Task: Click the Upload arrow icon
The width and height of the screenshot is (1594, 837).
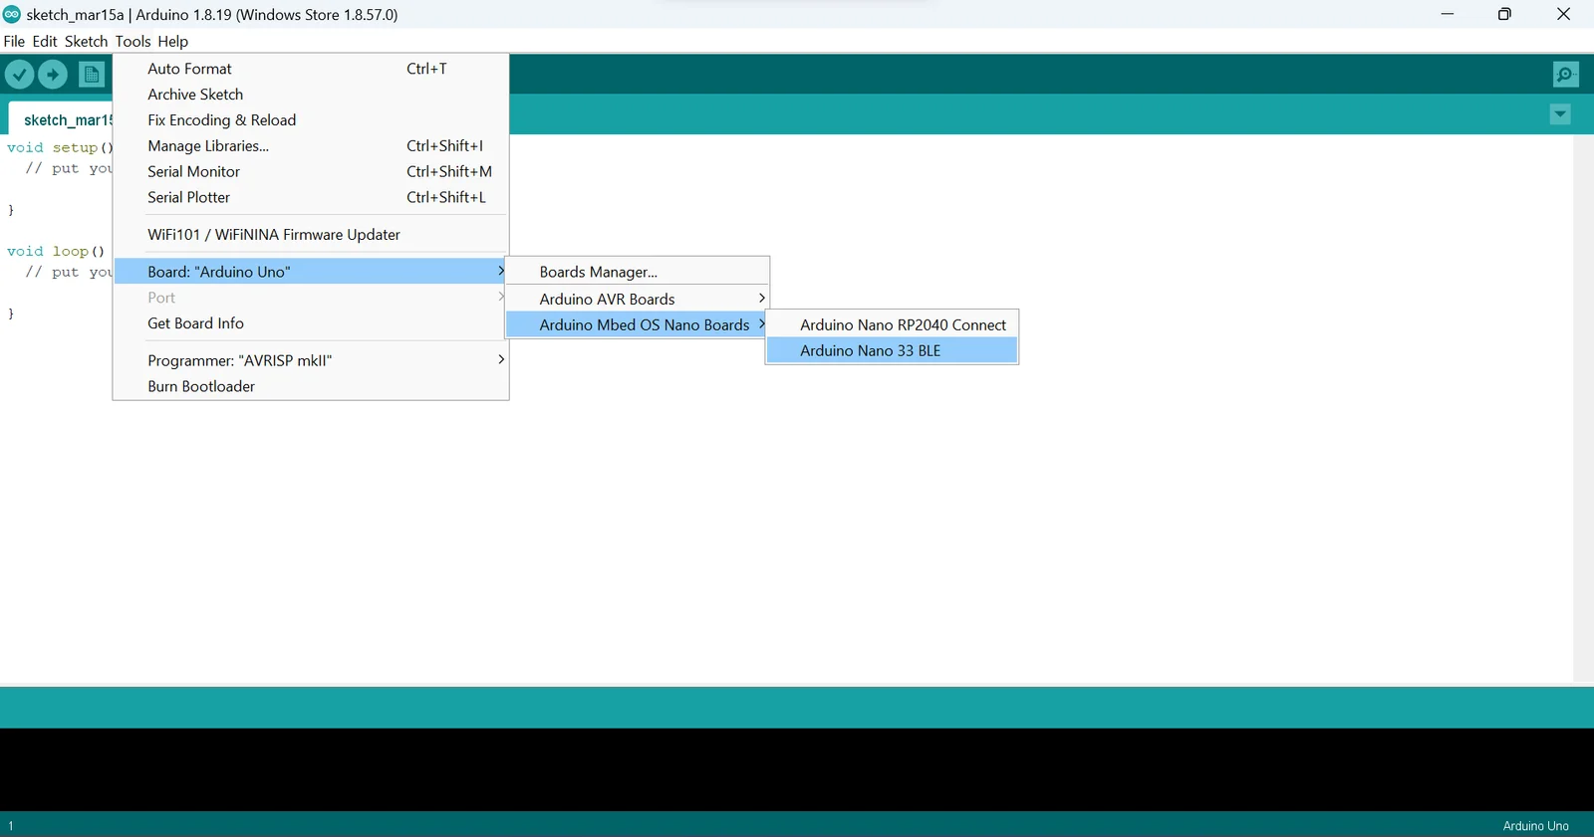Action: tap(53, 75)
